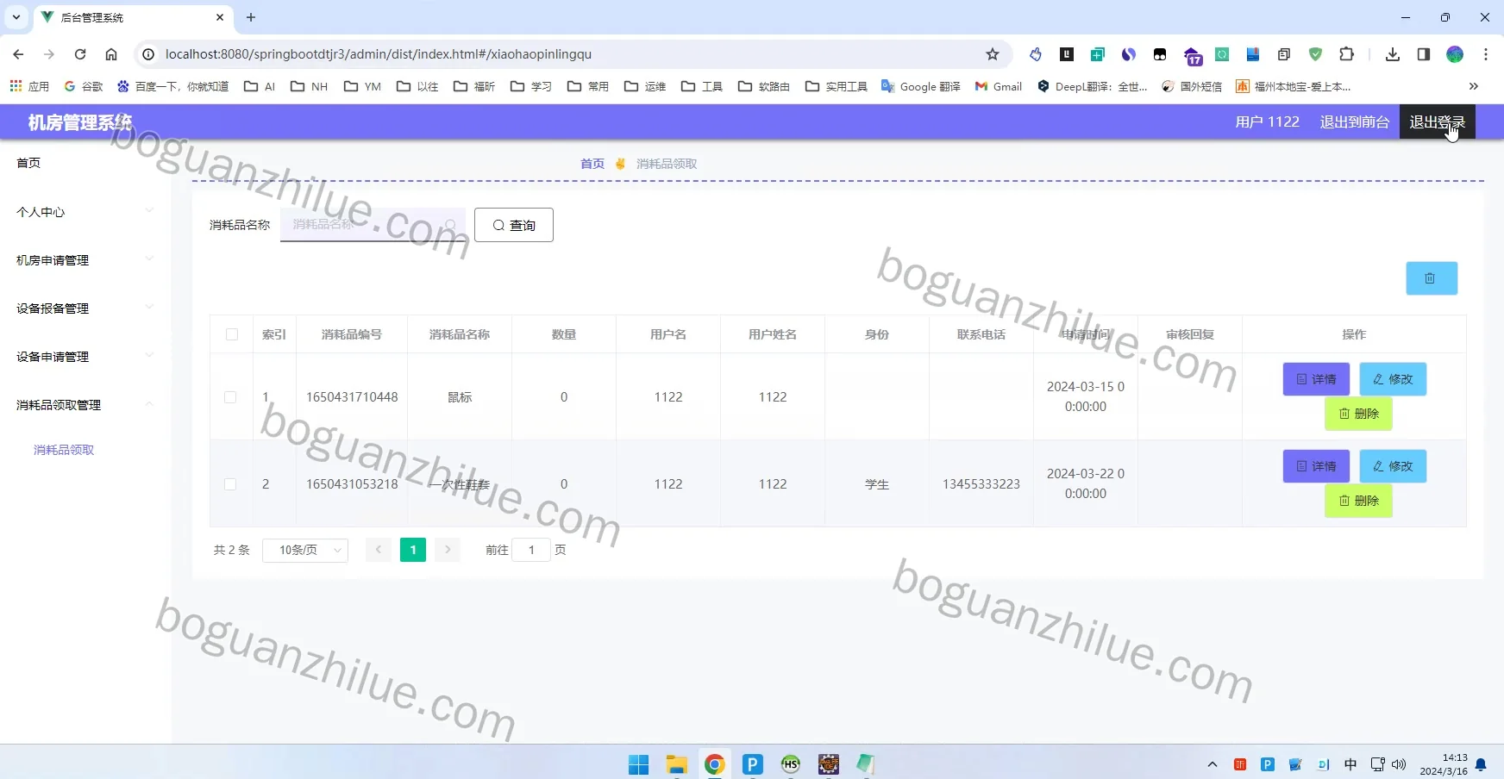Click 退出到前台 in the top bar
The image size is (1504, 779).
coord(1354,122)
